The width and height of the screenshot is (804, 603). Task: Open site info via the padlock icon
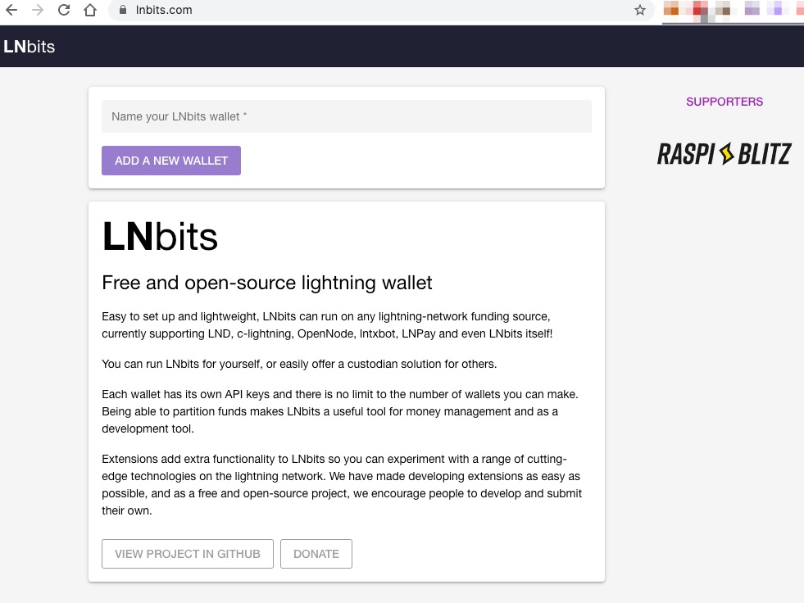pyautogui.click(x=124, y=11)
